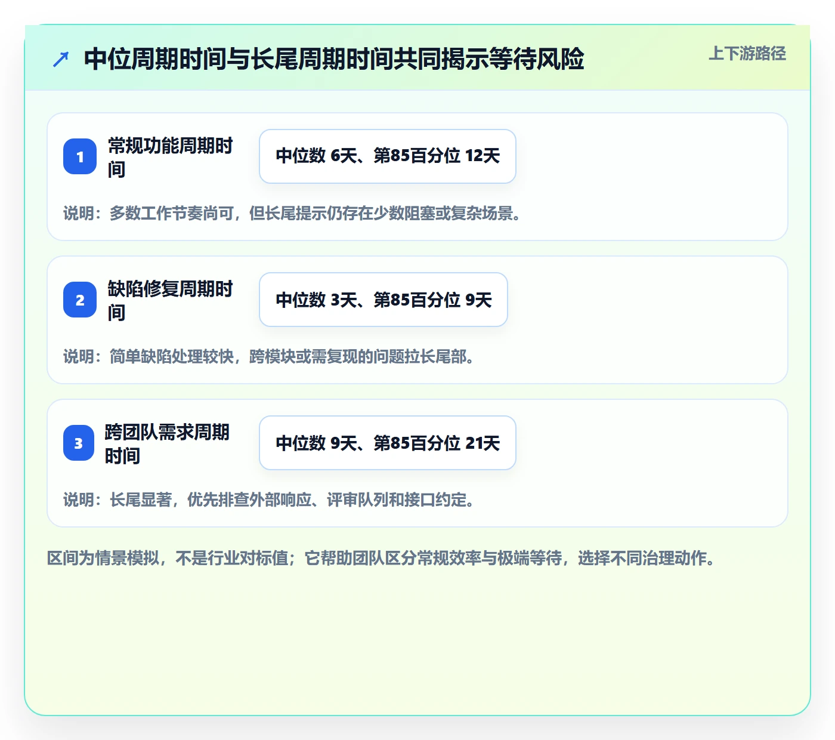Click the footer text 区间为情景模拟

(382, 559)
